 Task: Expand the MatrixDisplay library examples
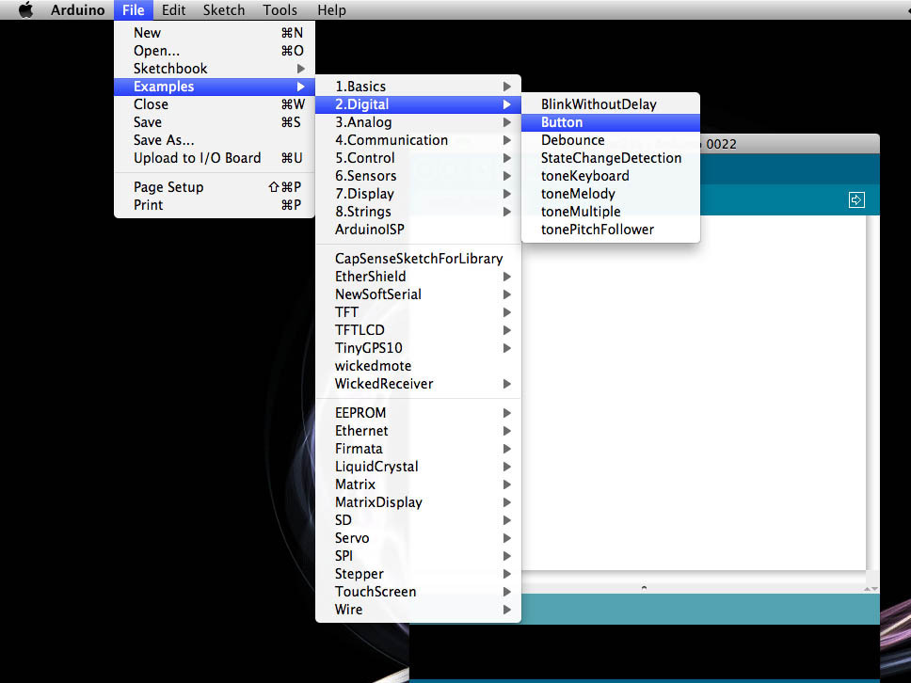[x=418, y=502]
